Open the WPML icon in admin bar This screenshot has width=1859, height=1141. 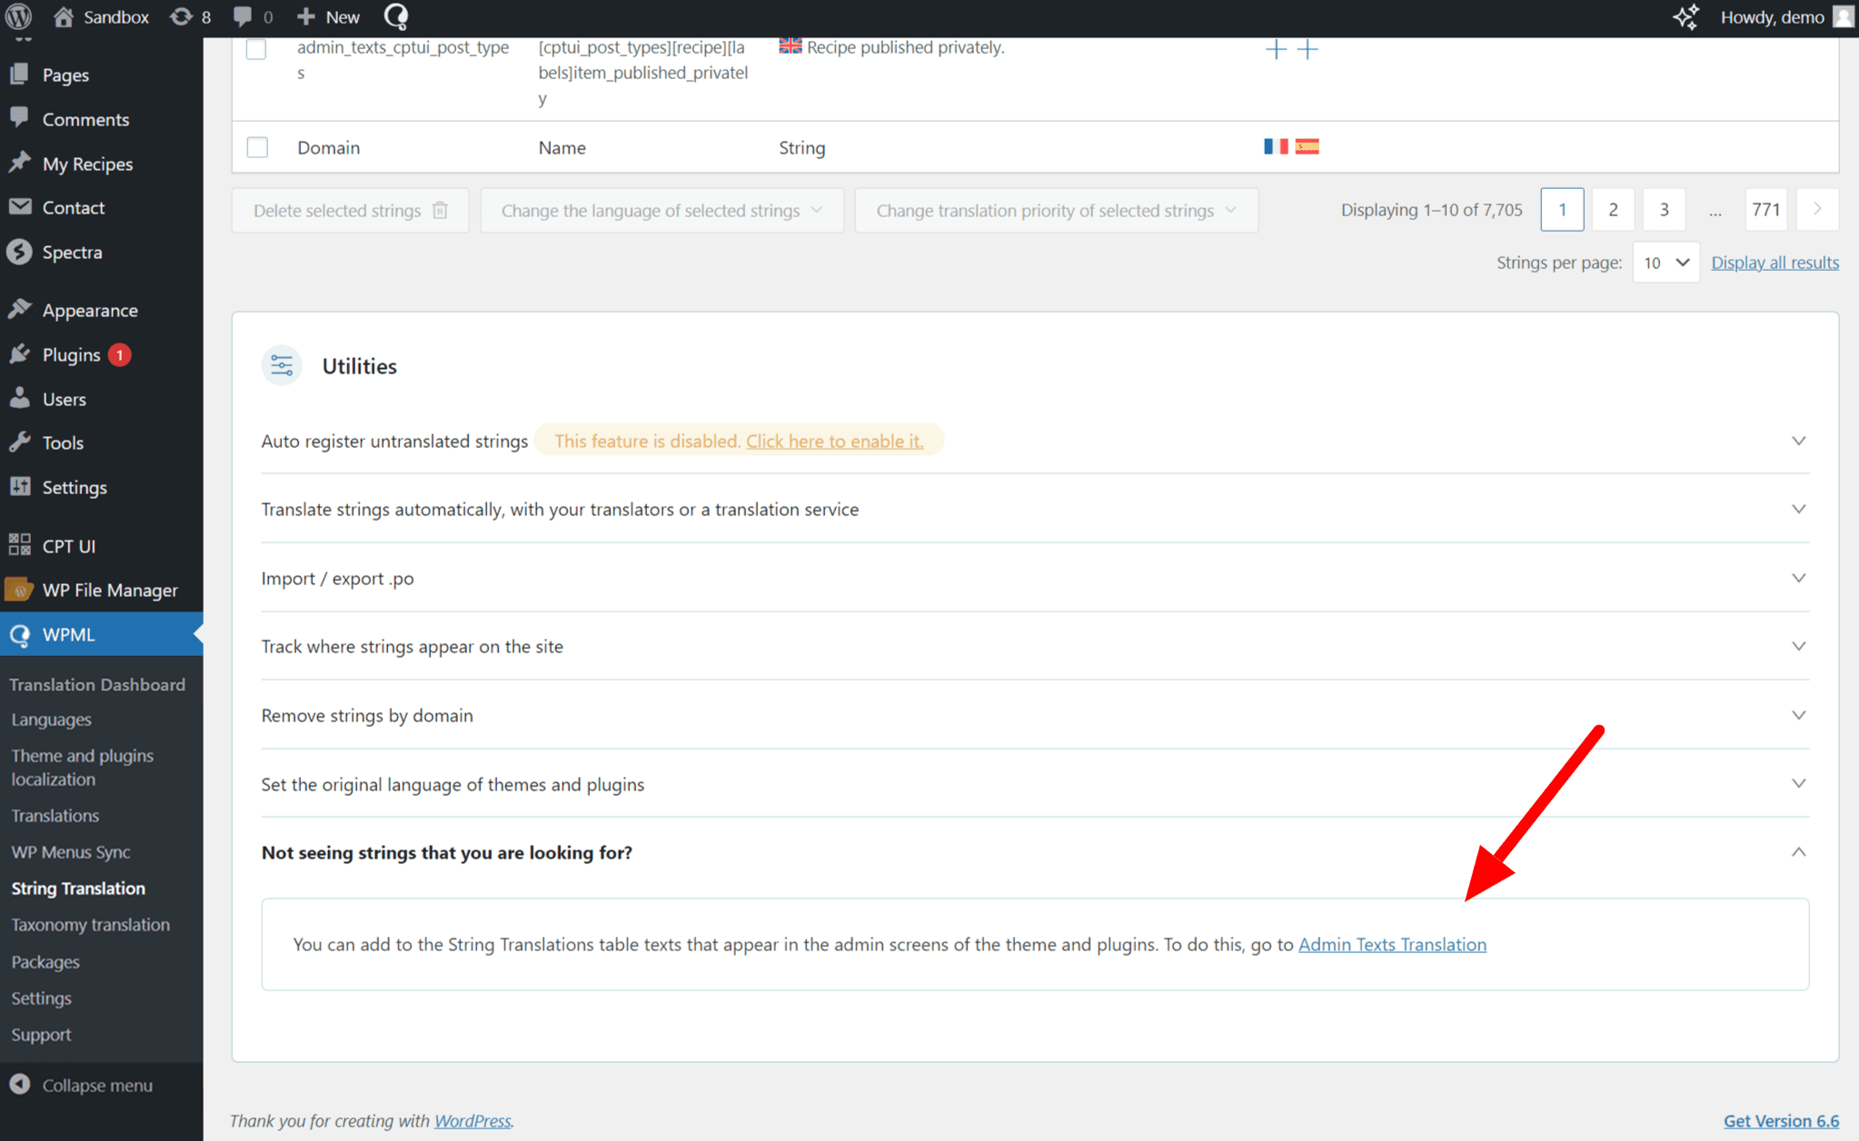[x=396, y=16]
